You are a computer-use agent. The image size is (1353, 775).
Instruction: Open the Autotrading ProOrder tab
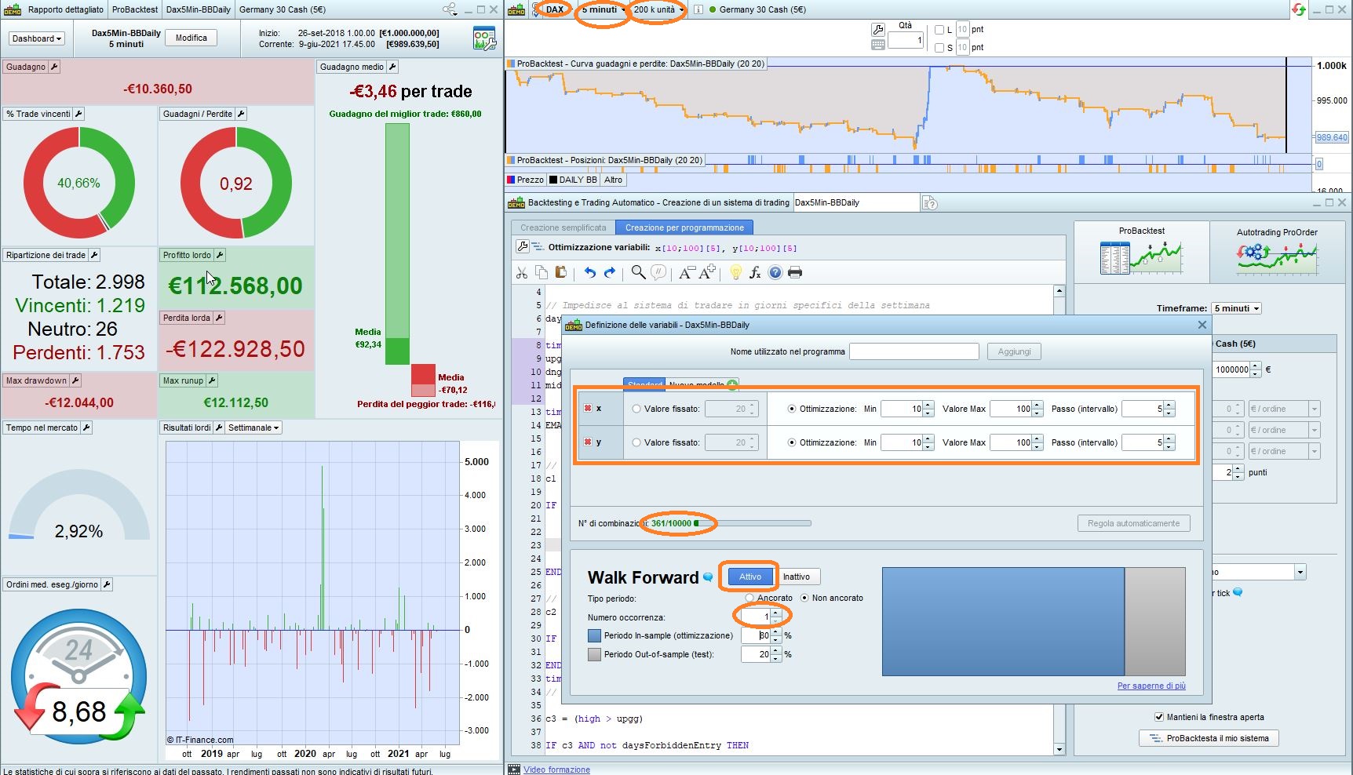pos(1276,251)
